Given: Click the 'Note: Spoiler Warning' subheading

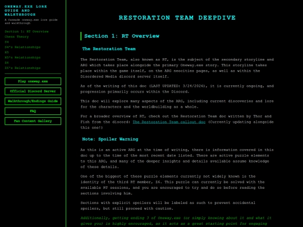Looking at the screenshot, I should click(x=110, y=139).
